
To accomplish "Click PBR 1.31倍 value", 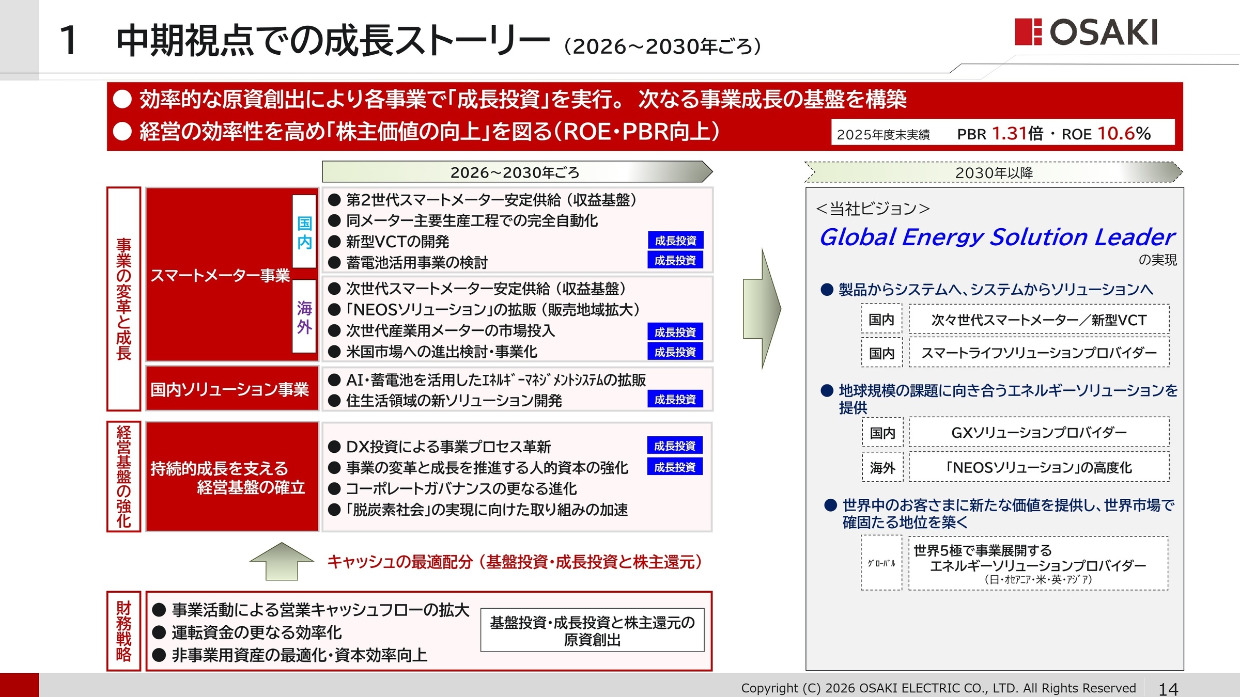I will click(x=1000, y=134).
